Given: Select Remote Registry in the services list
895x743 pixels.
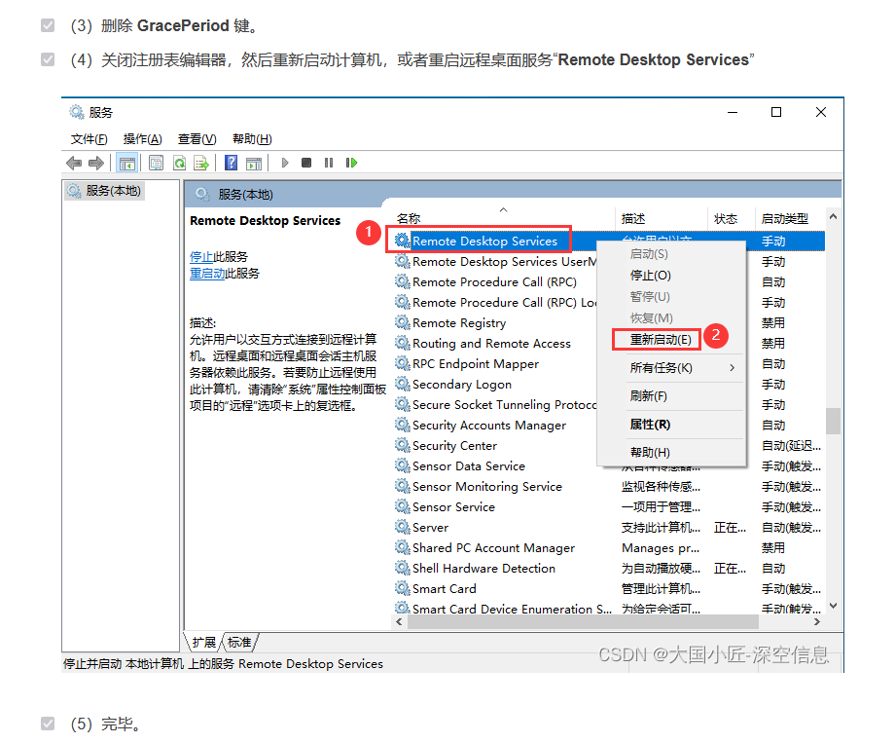Looking at the screenshot, I should (458, 323).
